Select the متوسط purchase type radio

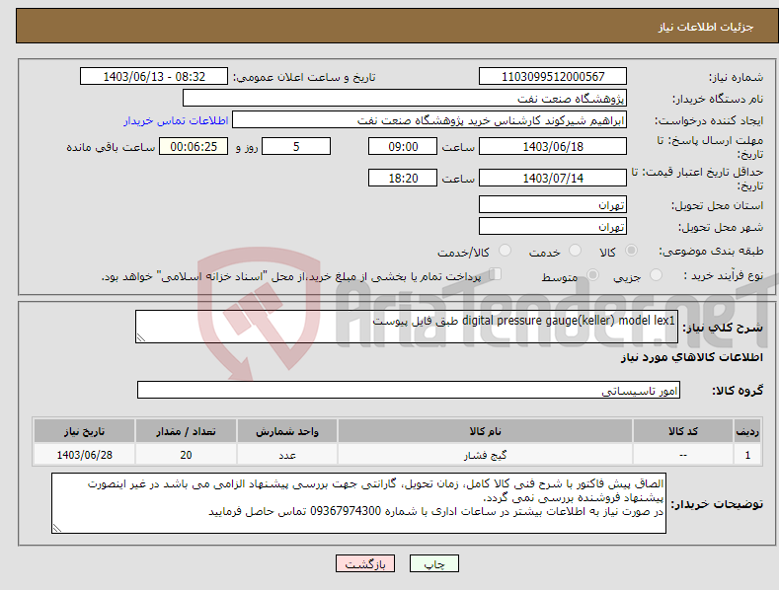(592, 275)
